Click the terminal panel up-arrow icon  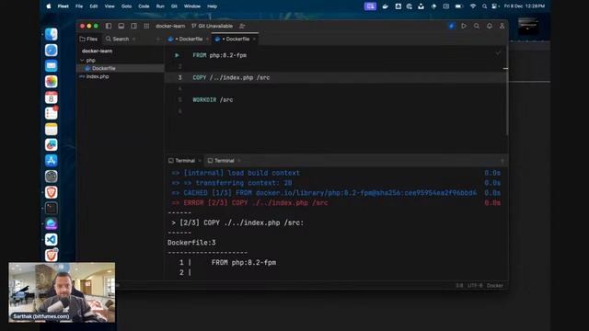click(x=502, y=161)
